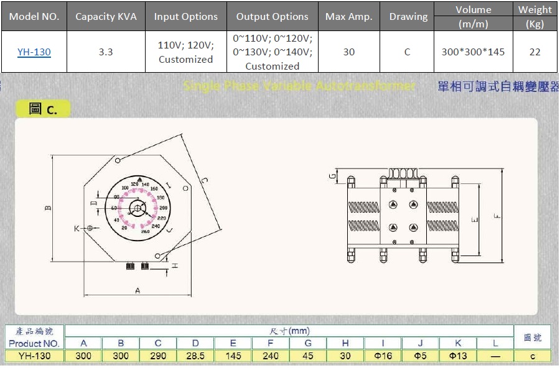Click the Model NO. header cell
This screenshot has height=368, width=560.
34,16
